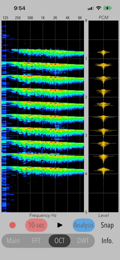Tap the 2K frequency axis label
Viewport: 120px width, 260px height.
tap(55, 18)
